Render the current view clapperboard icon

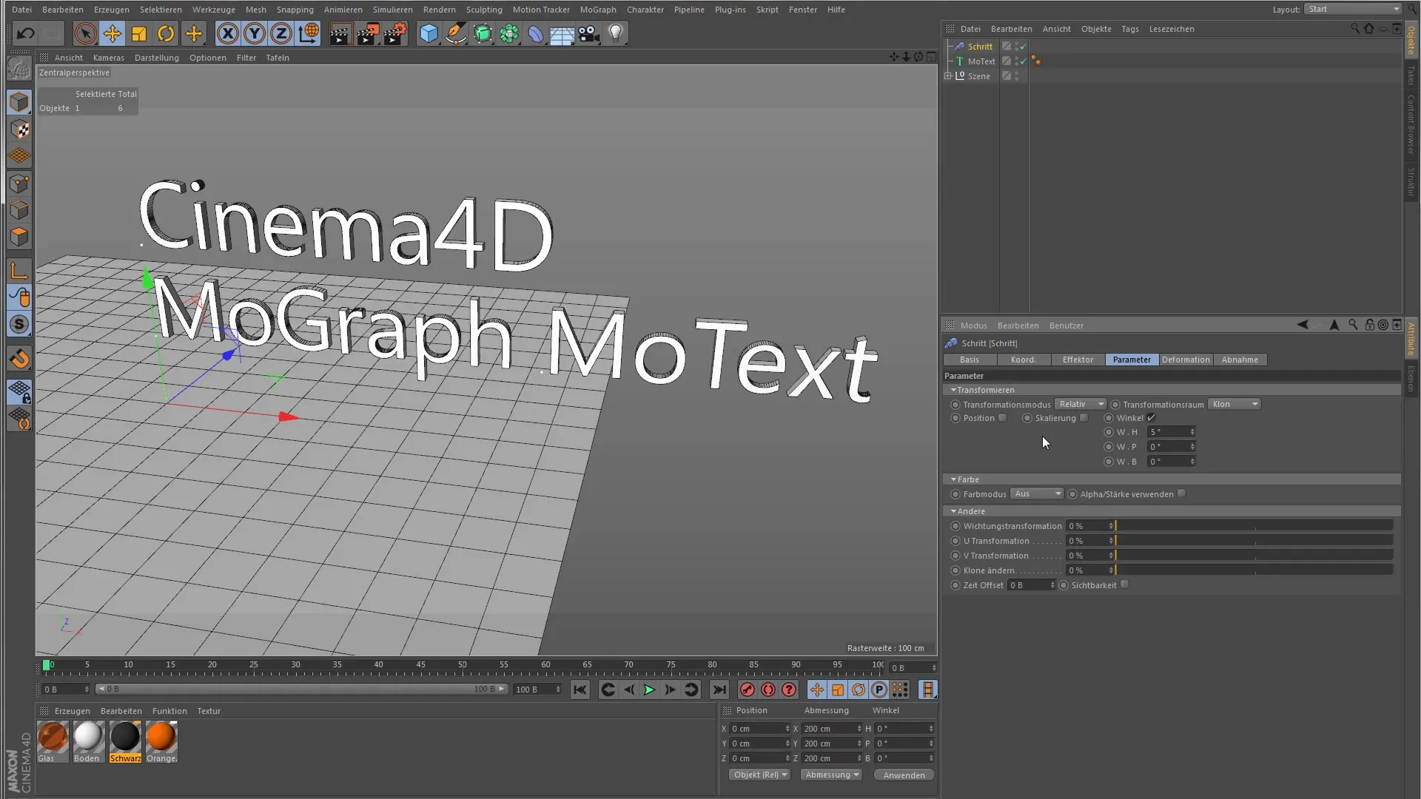coord(340,33)
